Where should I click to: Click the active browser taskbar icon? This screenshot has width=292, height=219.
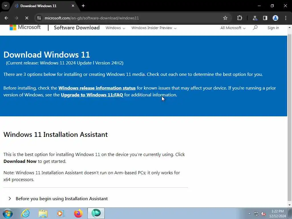(x=96, y=213)
